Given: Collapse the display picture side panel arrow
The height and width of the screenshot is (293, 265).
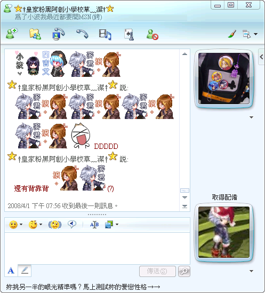Looking at the screenshot, I should point(261,57).
